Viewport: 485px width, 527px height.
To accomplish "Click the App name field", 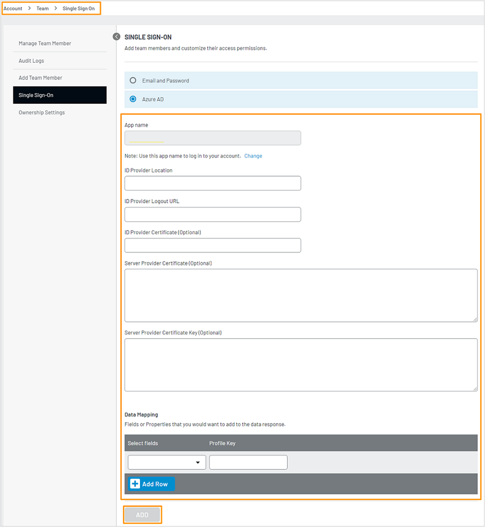I will 212,138.
